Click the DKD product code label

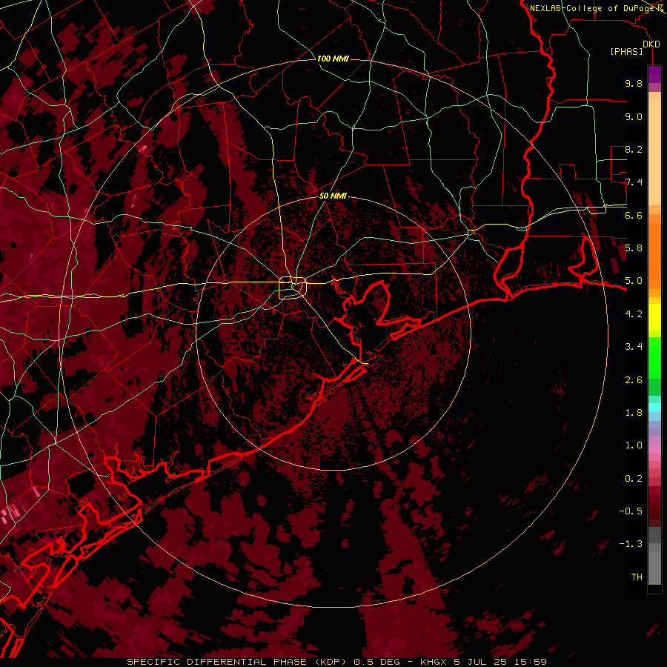pos(651,44)
